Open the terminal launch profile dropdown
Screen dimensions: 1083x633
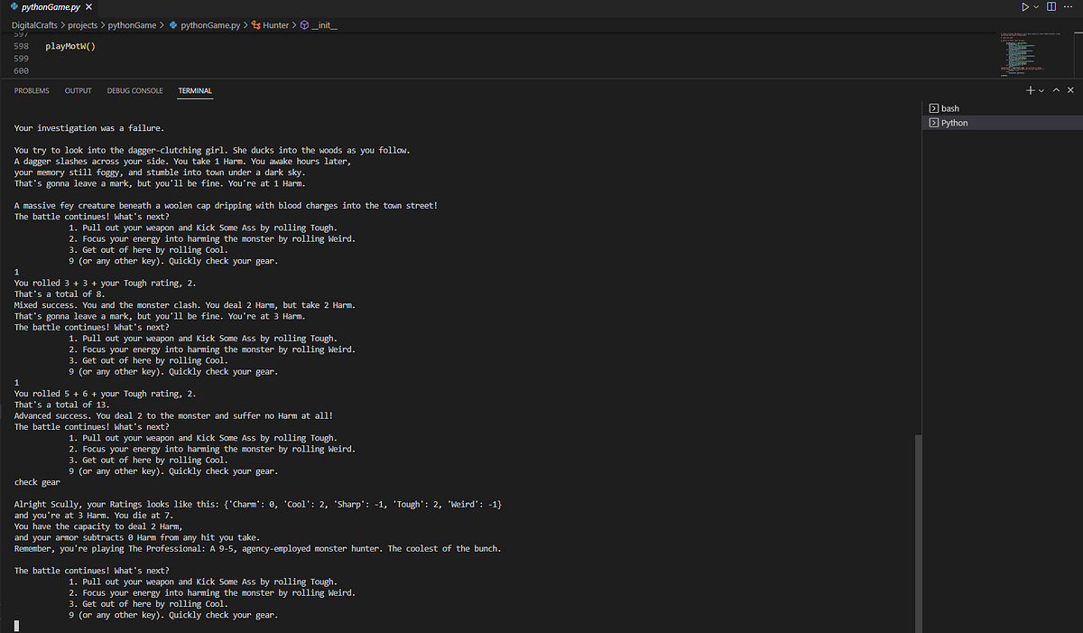point(1041,90)
